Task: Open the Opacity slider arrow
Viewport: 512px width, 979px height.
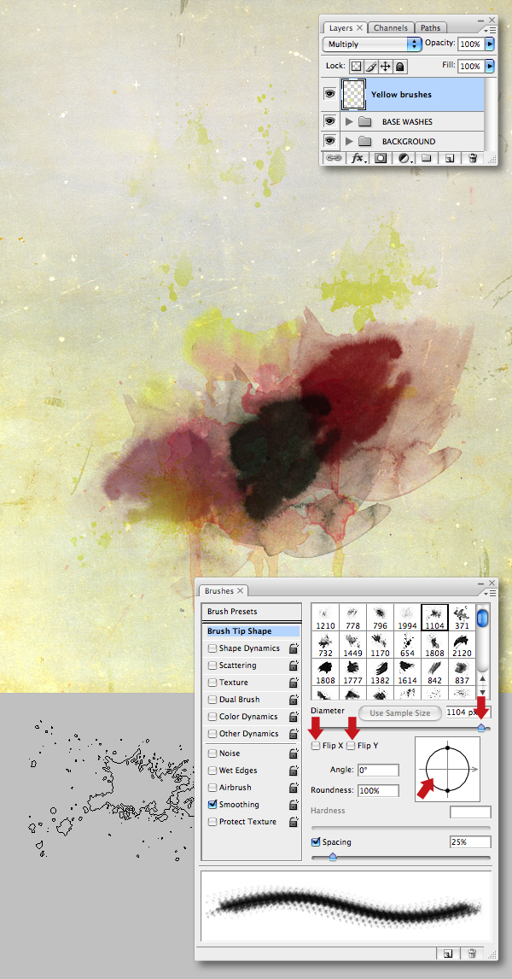Action: click(x=490, y=44)
